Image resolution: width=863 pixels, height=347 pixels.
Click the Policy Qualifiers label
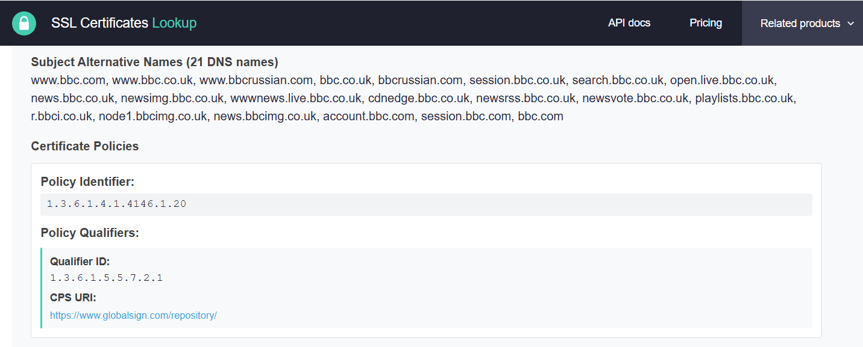tap(90, 233)
